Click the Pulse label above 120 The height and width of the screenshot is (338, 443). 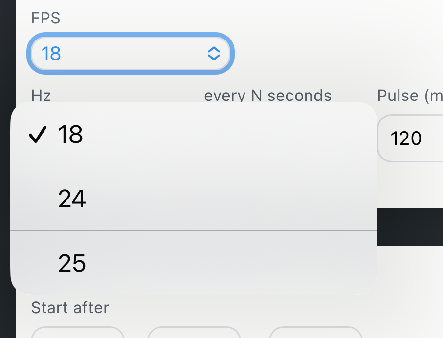pyautogui.click(x=408, y=95)
